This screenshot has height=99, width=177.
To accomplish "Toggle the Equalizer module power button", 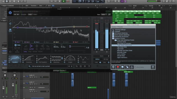I will point(9,62).
